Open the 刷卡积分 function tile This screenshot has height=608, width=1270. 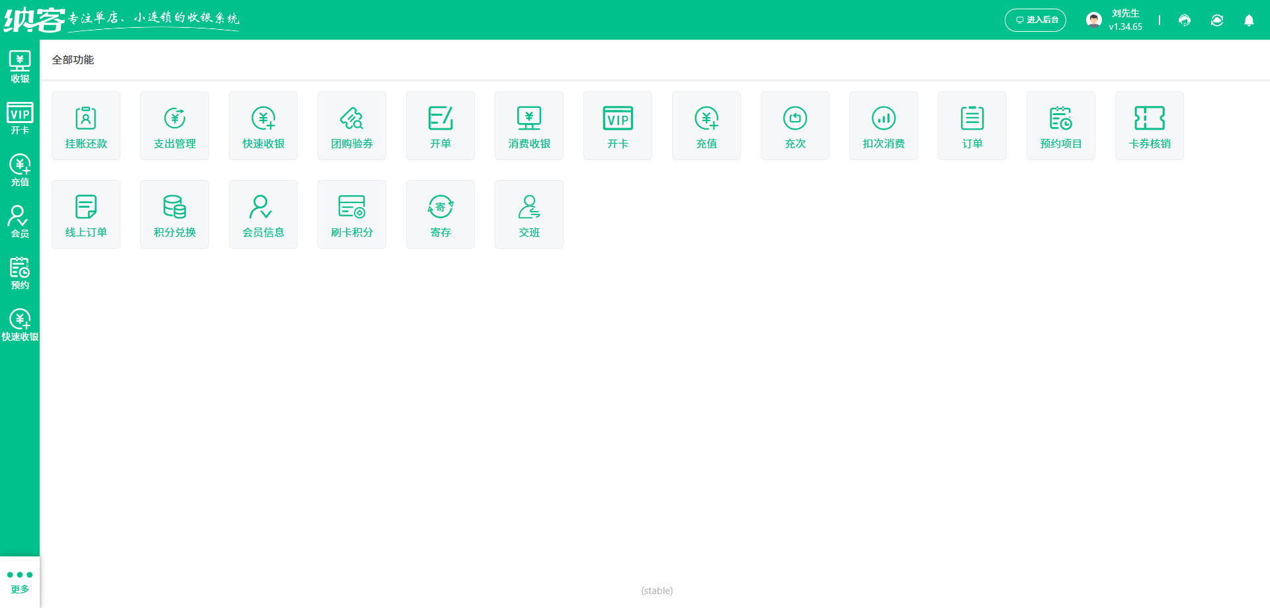click(x=352, y=214)
